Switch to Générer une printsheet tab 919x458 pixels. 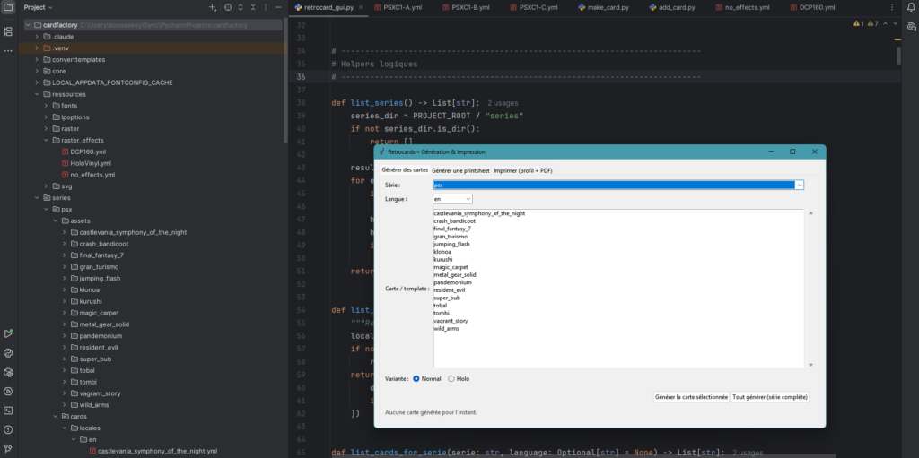[460, 170]
